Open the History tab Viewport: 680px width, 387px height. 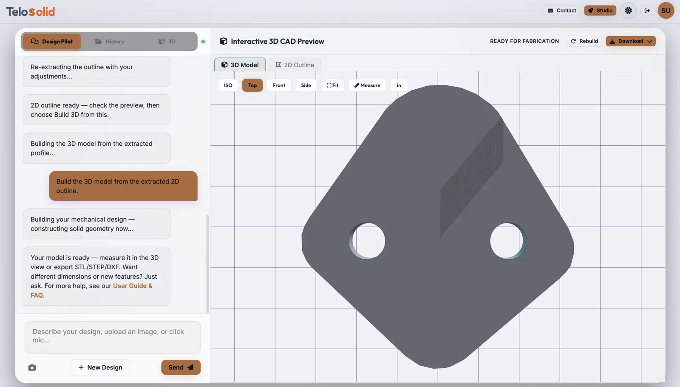point(110,42)
